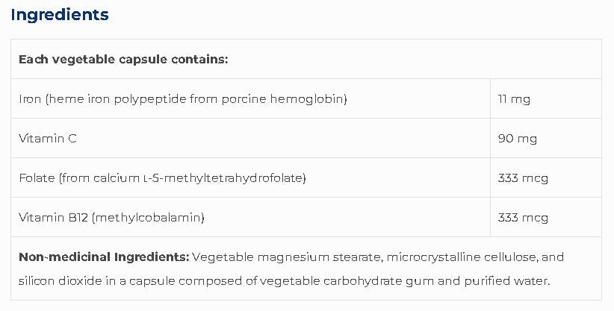Click the "Each vegetable capsule contains:" header

(123, 59)
